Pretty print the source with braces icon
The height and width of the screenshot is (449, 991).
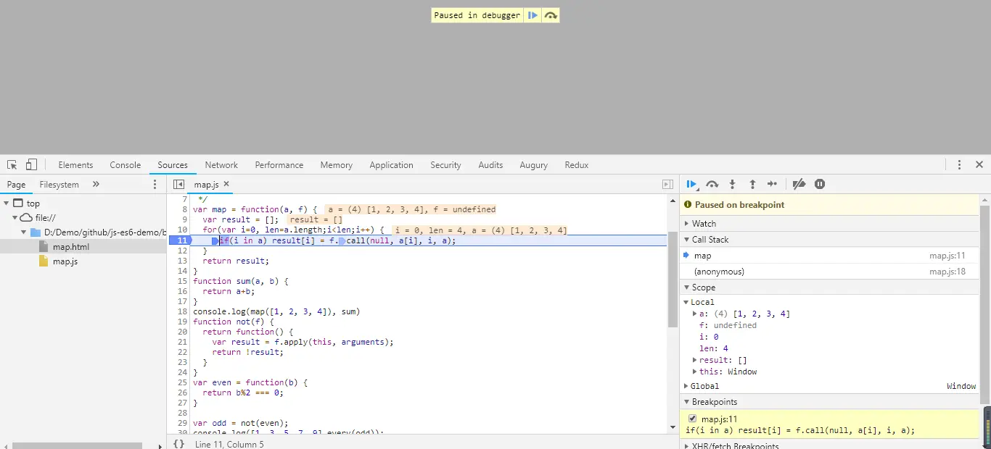(178, 444)
